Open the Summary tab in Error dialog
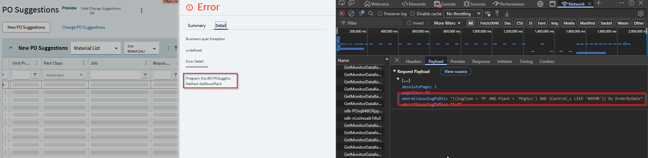The image size is (648, 158). pos(197,26)
